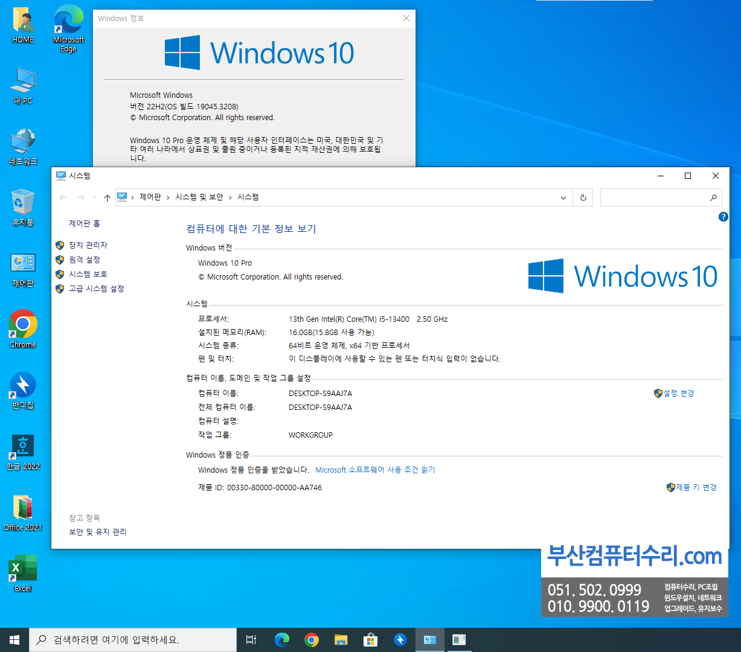Viewport: 741px width, 652px height.
Task: Open 제어판 홈 in the sidebar
Action: 85,223
